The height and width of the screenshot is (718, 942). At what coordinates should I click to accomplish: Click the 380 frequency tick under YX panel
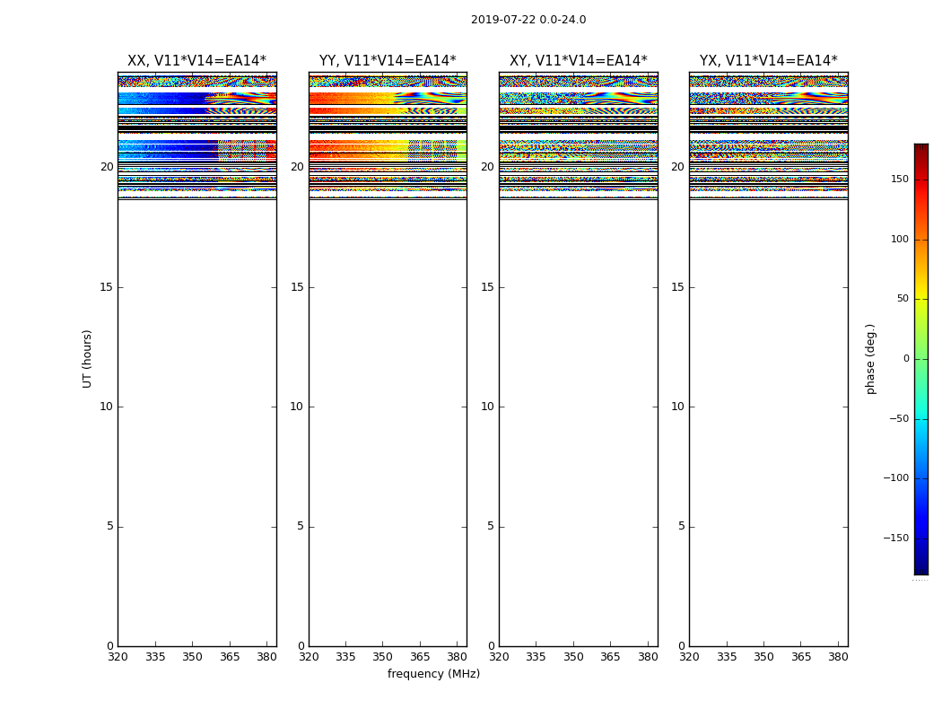tap(838, 657)
